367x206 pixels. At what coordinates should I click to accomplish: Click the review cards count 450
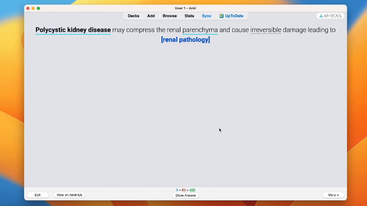pyautogui.click(x=192, y=190)
